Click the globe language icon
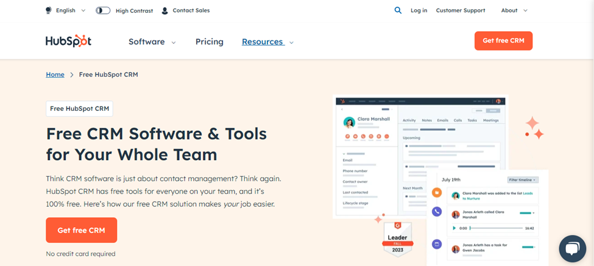The width and height of the screenshot is (594, 266). click(49, 10)
